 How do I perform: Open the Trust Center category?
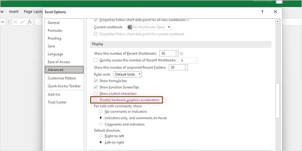(64, 102)
